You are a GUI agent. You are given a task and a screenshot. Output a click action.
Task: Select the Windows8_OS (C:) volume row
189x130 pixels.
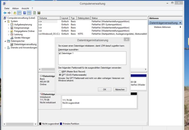(x=50, y=34)
